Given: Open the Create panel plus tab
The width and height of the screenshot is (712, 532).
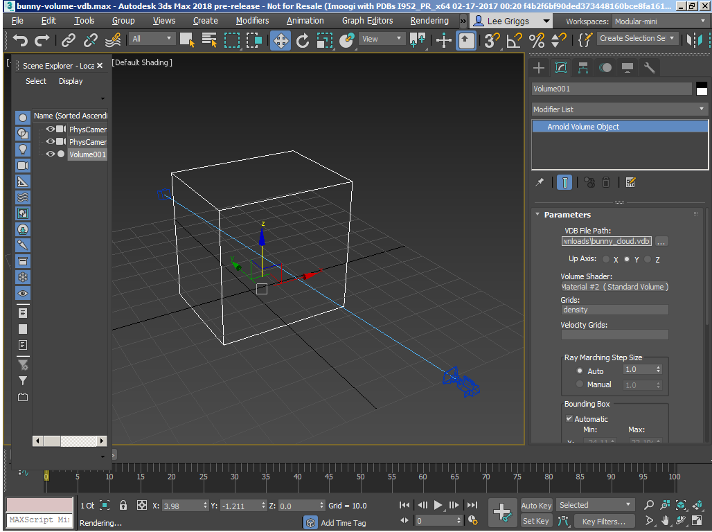Looking at the screenshot, I should click(539, 67).
